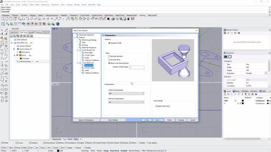Toggle Grid Snap in status bar
Image resolution: width=271 pixels, height=152 pixels.
pos(85,151)
